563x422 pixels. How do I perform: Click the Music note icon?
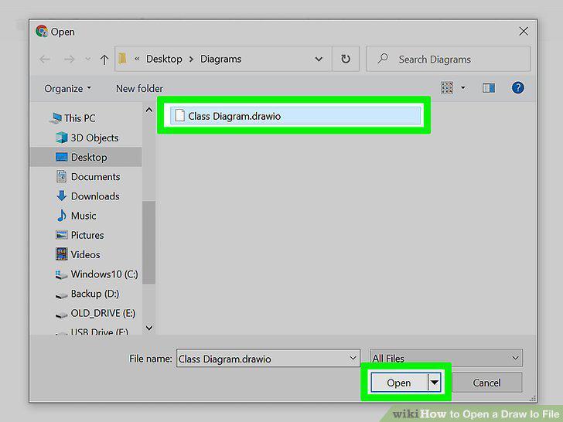point(62,216)
